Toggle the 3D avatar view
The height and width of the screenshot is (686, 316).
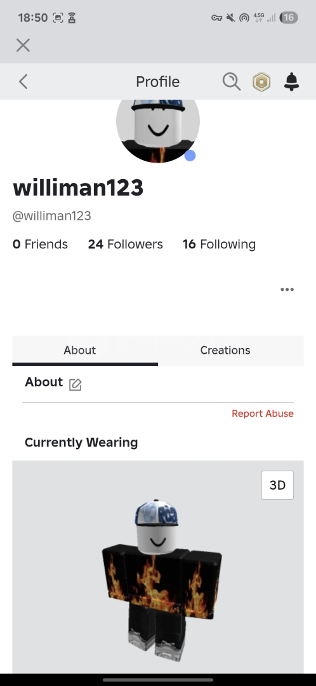tap(277, 485)
